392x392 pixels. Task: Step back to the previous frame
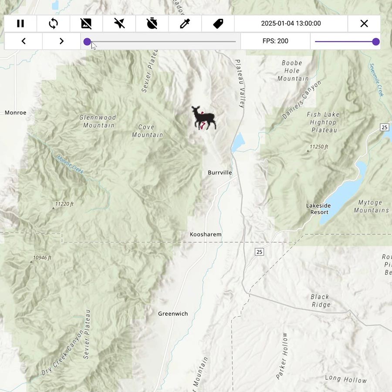coord(24,41)
